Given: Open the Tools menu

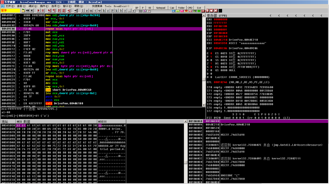Looking at the screenshot, I should pyautogui.click(x=108, y=6).
